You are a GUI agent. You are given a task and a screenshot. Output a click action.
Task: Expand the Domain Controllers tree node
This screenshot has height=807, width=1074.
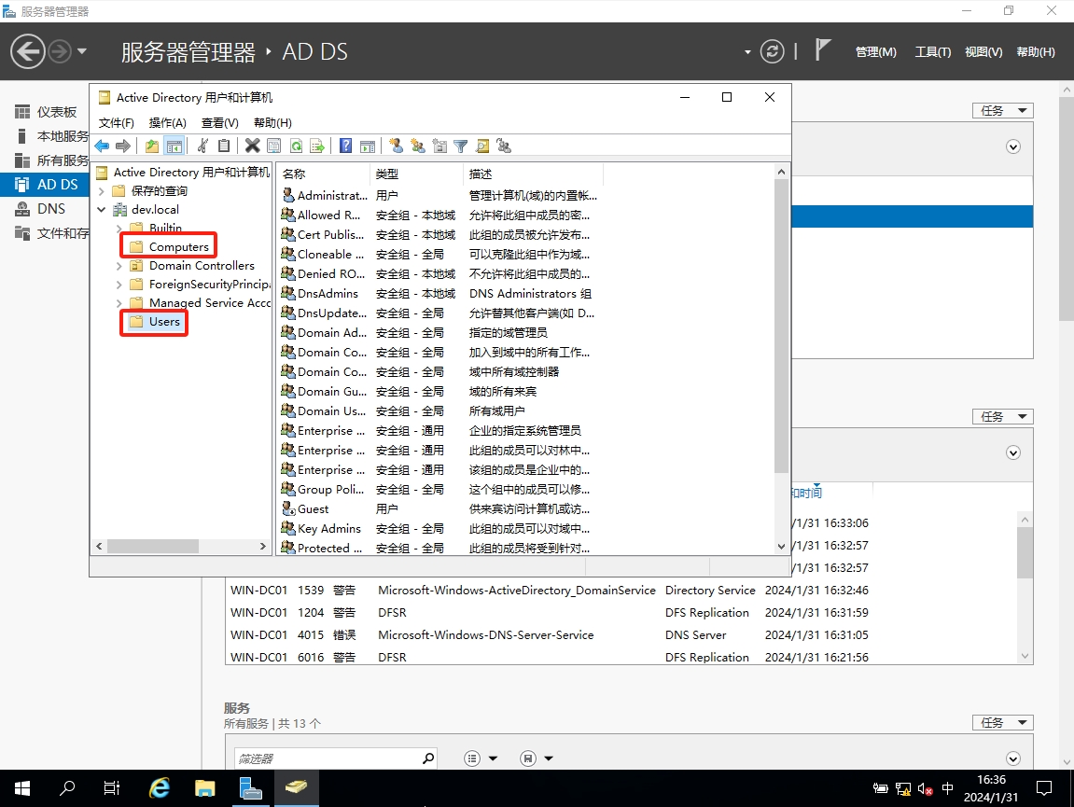(x=119, y=266)
